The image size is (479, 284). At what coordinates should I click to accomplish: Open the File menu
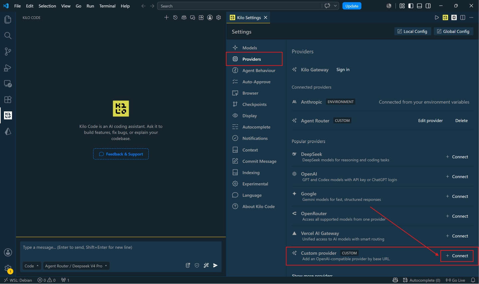pos(18,6)
